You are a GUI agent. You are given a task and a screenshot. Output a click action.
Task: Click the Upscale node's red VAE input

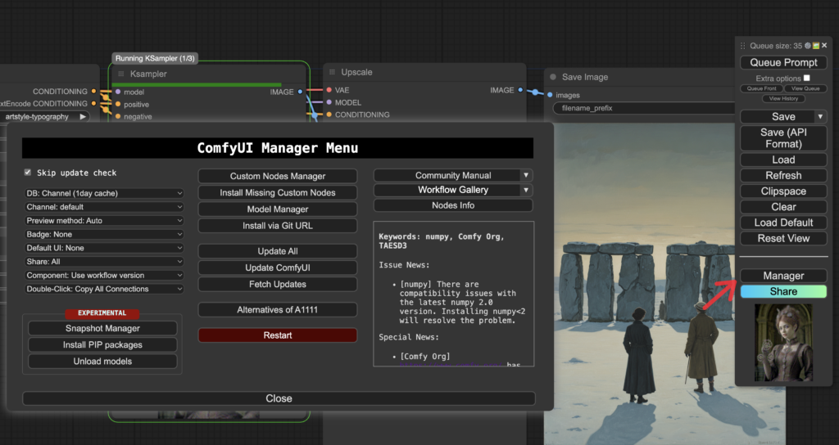tap(329, 90)
